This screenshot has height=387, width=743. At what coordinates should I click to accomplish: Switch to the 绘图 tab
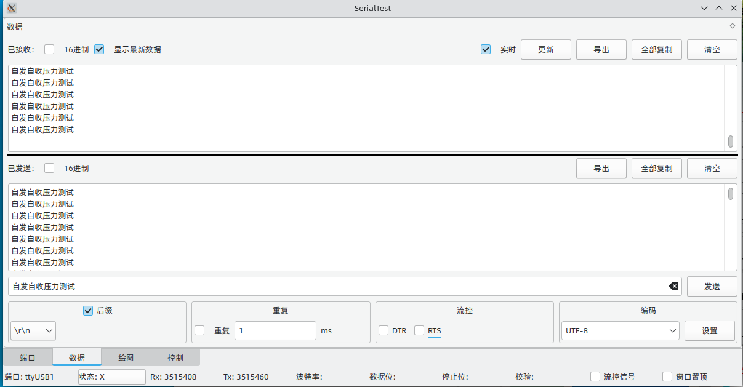126,357
